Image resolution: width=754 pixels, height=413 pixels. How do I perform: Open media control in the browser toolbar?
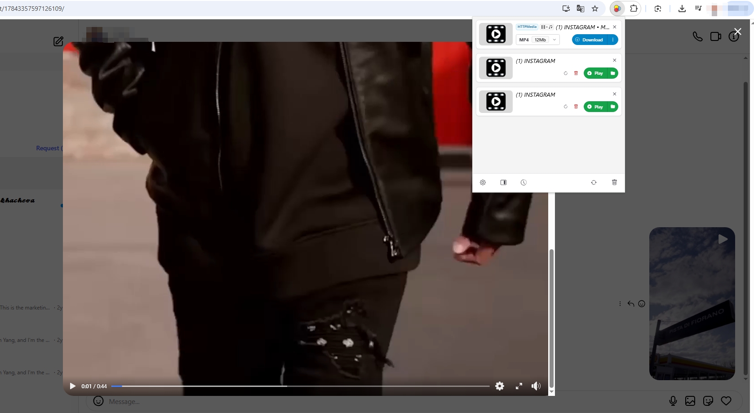tap(698, 9)
